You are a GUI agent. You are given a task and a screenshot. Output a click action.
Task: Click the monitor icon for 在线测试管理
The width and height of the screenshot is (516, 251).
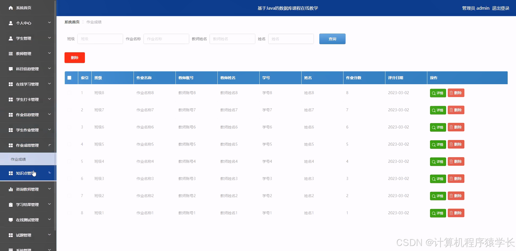tap(11, 220)
